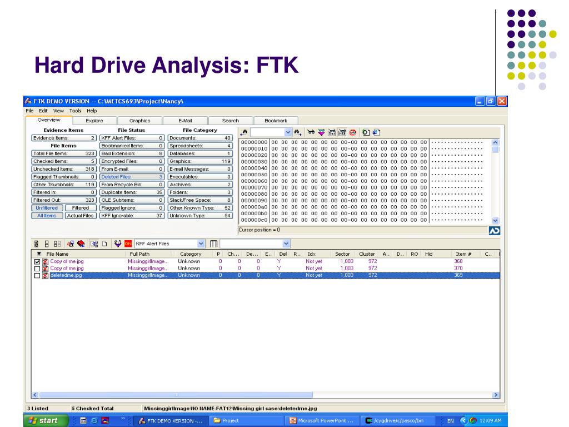Click the File Name column header

coord(83,254)
